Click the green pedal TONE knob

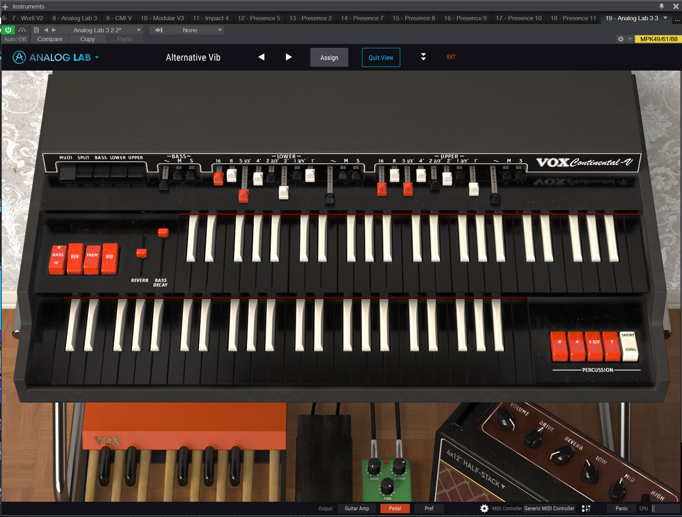tap(387, 487)
